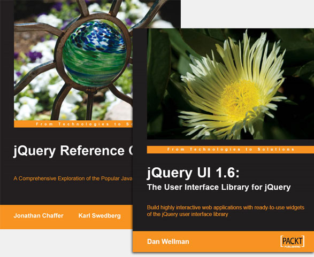The height and width of the screenshot is (257, 314).
Task: Click the yellow flower cover photo
Action: click(231, 84)
